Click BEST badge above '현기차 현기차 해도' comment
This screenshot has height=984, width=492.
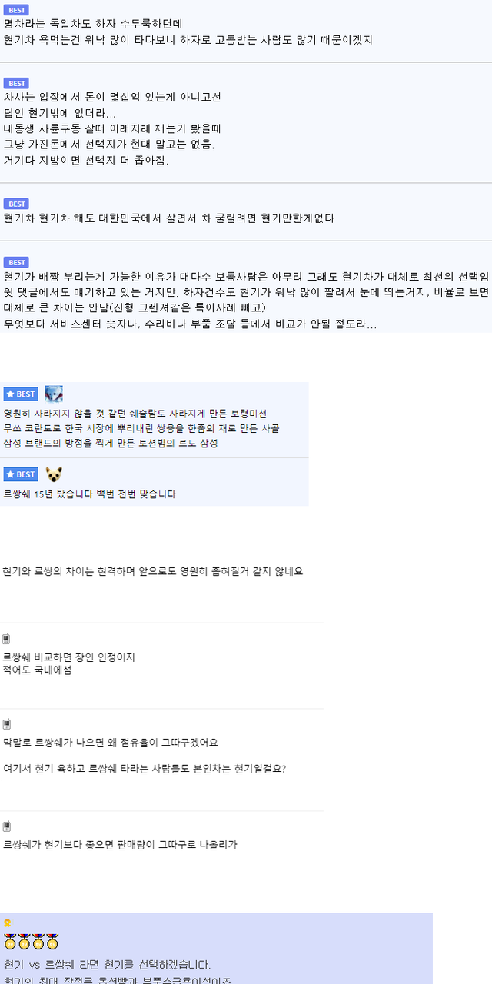pyautogui.click(x=16, y=204)
